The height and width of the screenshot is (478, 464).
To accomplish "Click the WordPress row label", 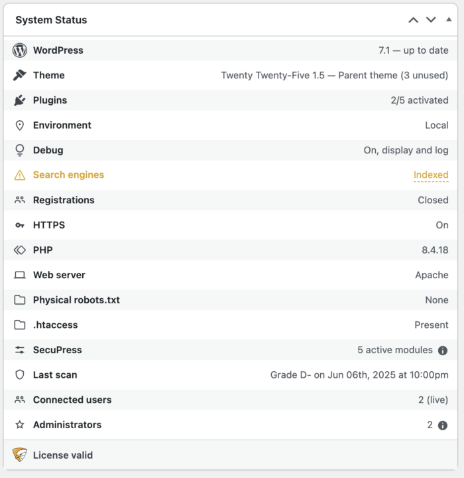I will pos(58,50).
